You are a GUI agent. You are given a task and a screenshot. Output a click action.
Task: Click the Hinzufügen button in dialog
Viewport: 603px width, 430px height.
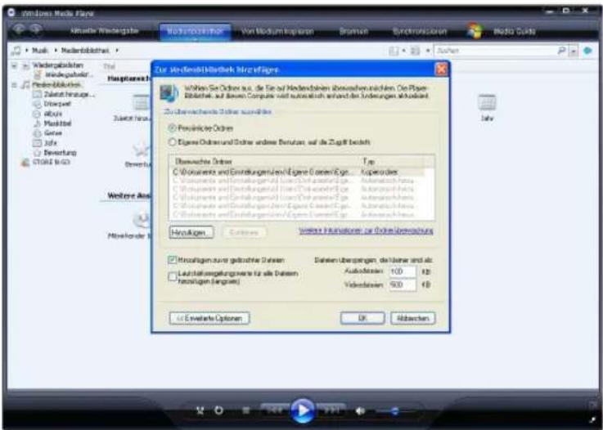191,232
